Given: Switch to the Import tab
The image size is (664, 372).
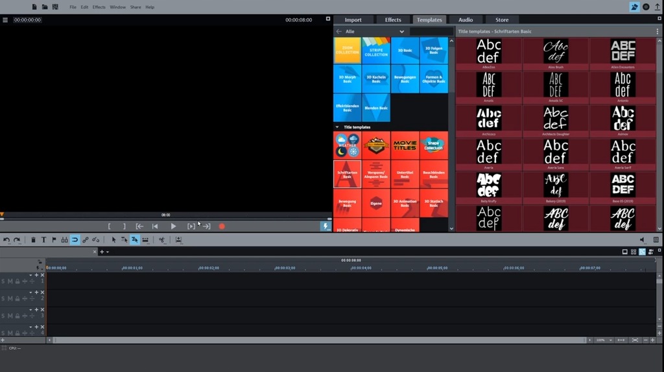Looking at the screenshot, I should click(x=353, y=20).
